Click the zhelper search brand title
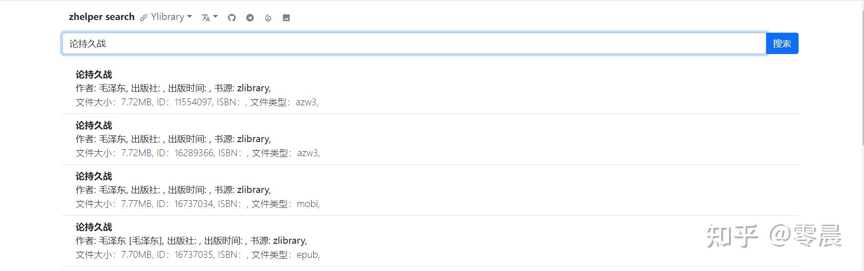The height and width of the screenshot is (271, 864). (101, 17)
